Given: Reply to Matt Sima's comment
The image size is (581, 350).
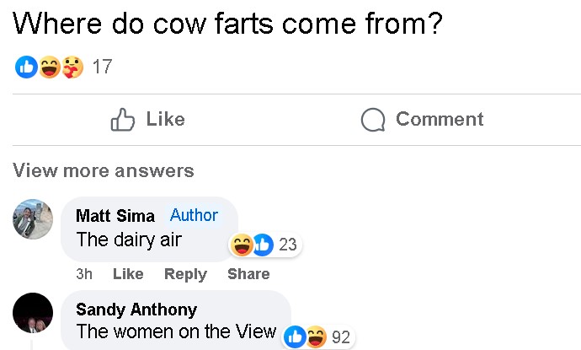Looking at the screenshot, I should [185, 274].
